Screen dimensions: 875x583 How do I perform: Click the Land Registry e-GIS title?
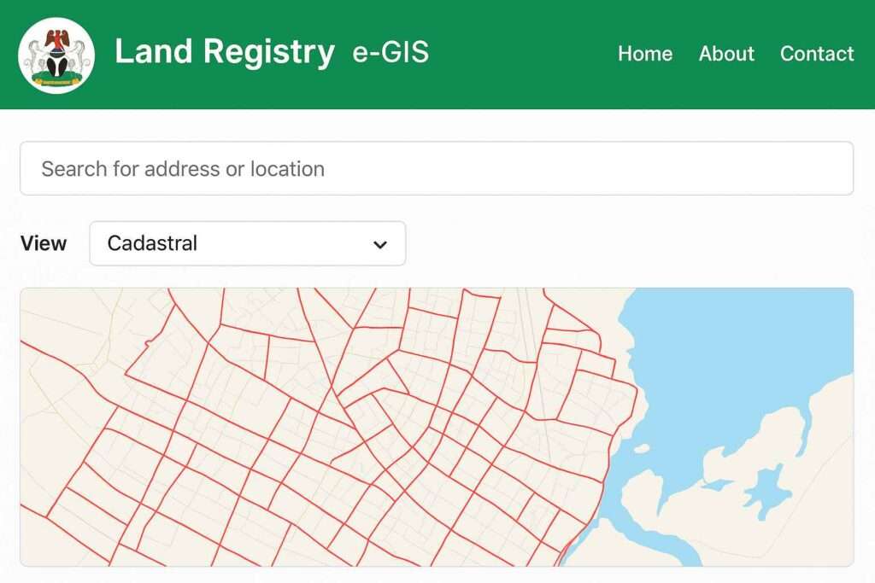pyautogui.click(x=273, y=53)
